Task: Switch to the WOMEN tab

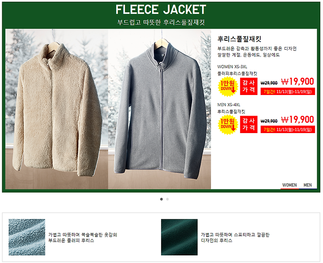Action: 289,185
